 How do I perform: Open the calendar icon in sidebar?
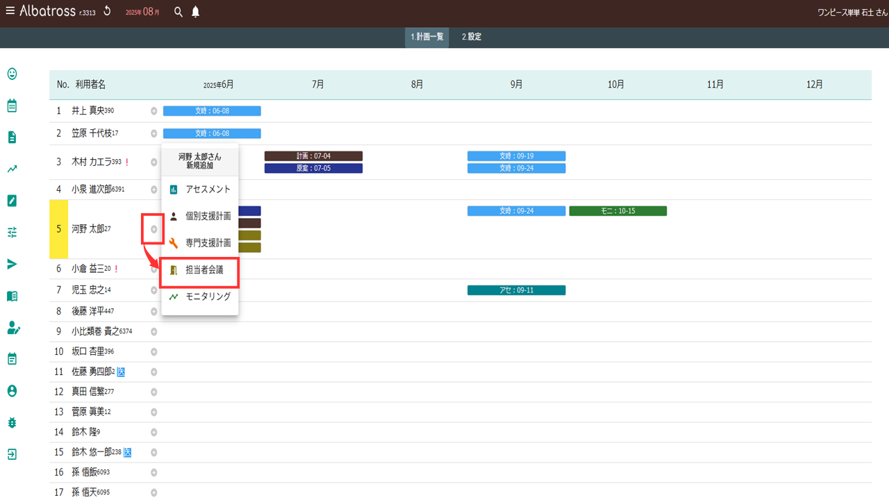12,106
